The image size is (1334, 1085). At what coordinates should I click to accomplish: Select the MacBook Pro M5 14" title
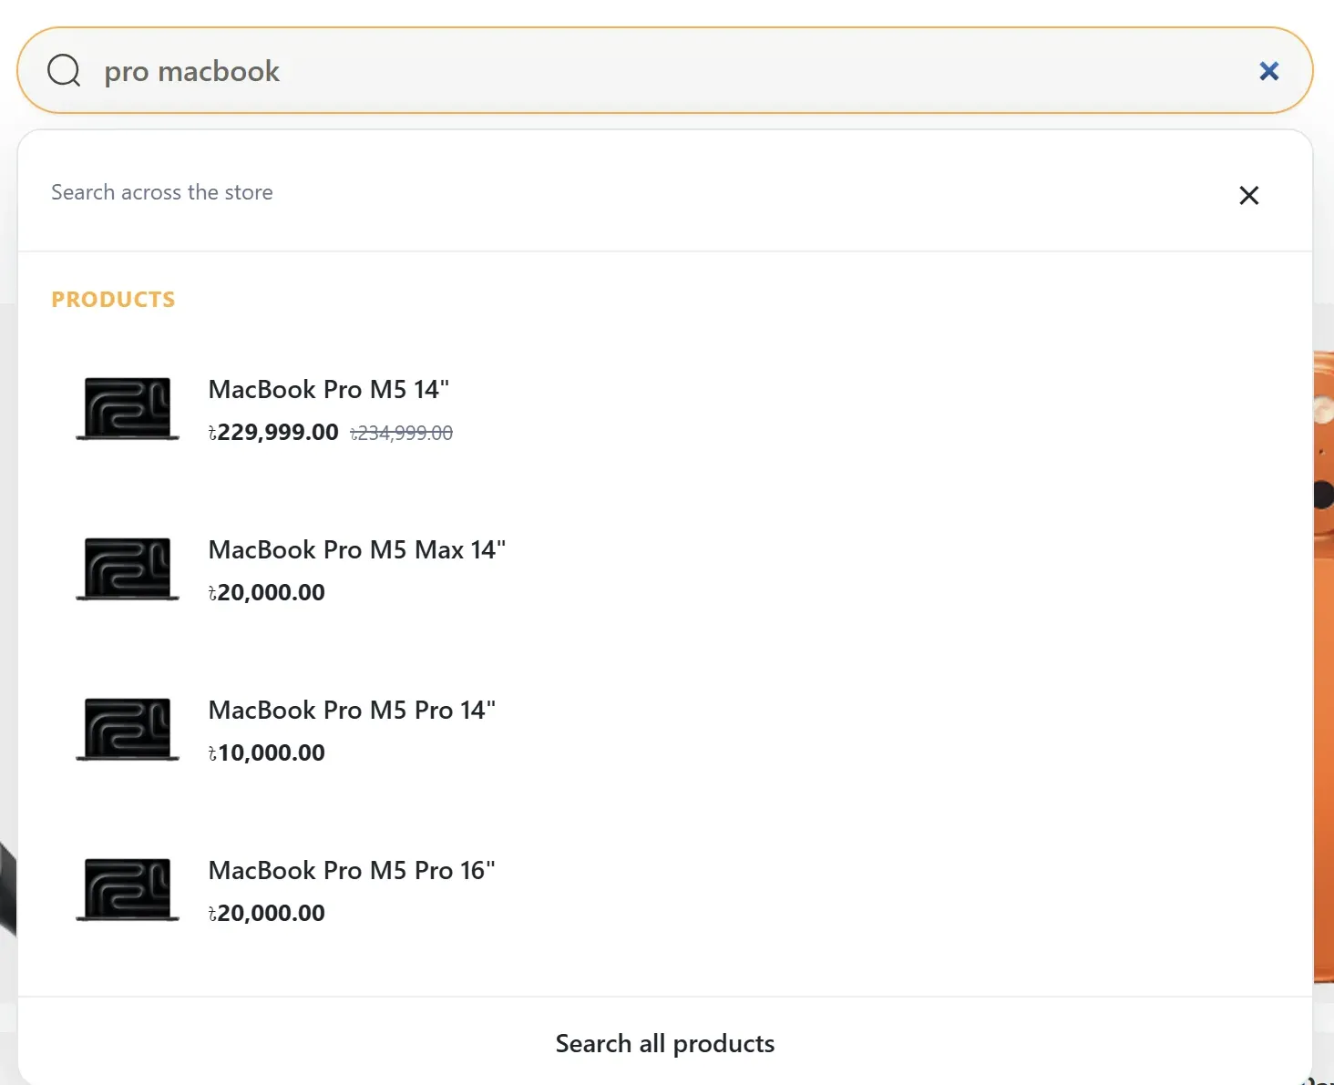click(x=329, y=390)
